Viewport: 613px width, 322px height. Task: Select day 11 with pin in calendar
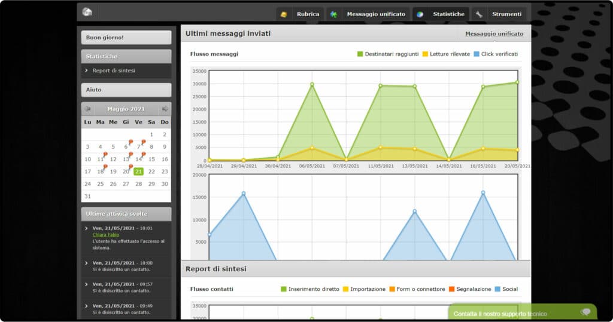[101, 159]
